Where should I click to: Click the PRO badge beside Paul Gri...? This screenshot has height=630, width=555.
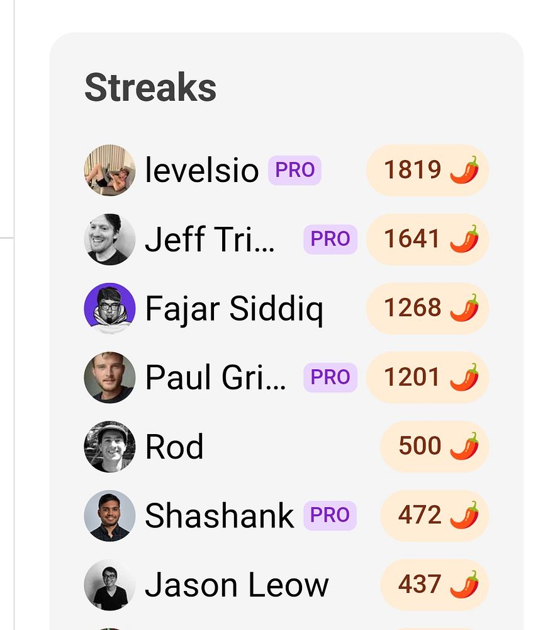(330, 377)
